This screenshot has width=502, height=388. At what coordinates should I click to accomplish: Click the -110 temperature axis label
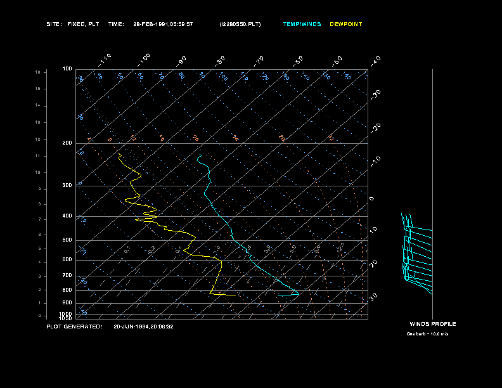(x=105, y=60)
